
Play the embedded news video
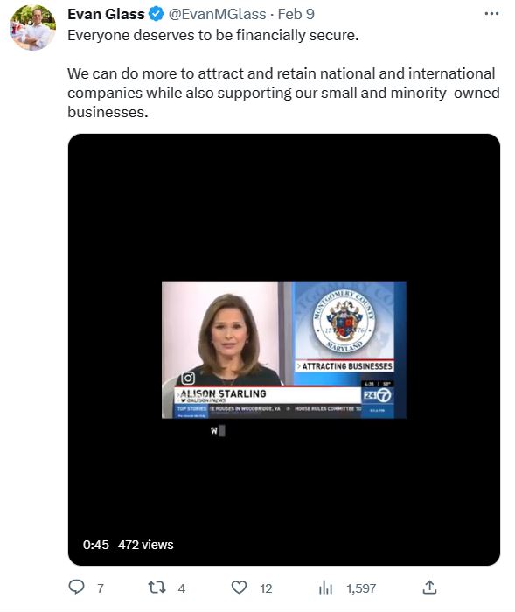[284, 350]
